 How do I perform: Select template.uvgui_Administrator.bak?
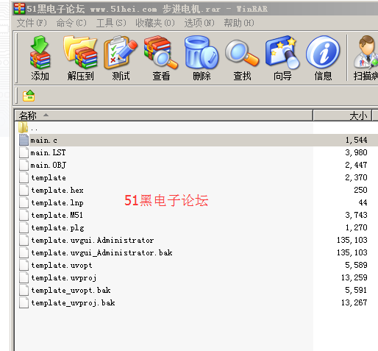point(101,253)
